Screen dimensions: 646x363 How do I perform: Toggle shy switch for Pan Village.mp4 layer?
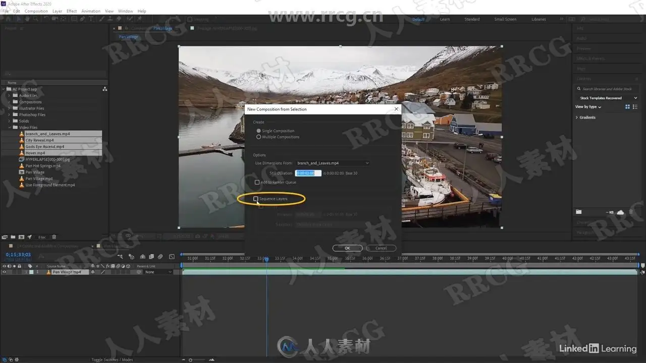click(x=93, y=272)
